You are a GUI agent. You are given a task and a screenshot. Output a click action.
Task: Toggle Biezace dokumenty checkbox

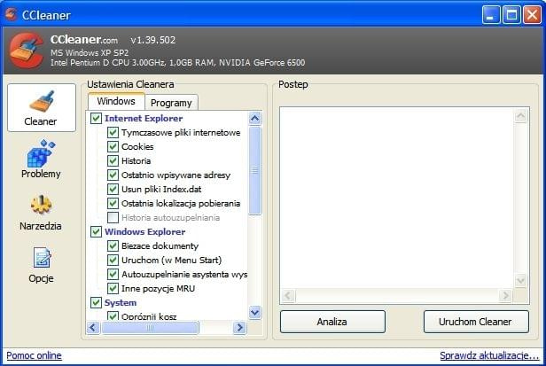[x=113, y=245]
